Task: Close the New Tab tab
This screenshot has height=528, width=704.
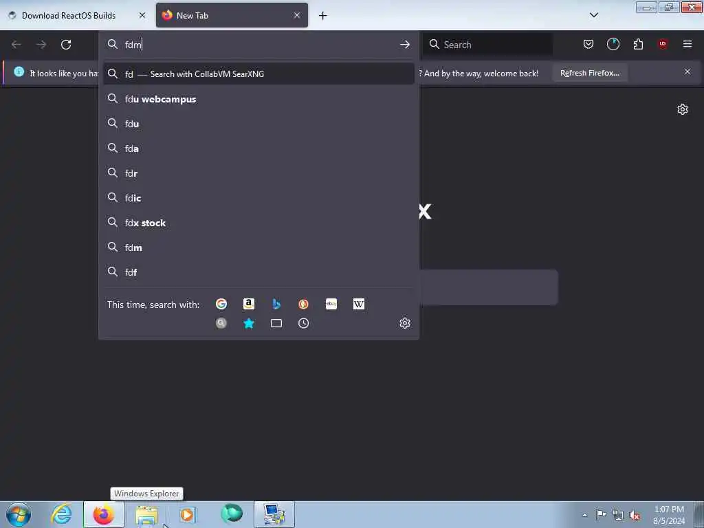Action: pos(297,15)
